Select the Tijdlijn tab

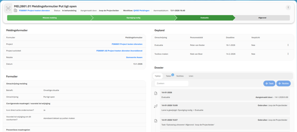[158, 76]
